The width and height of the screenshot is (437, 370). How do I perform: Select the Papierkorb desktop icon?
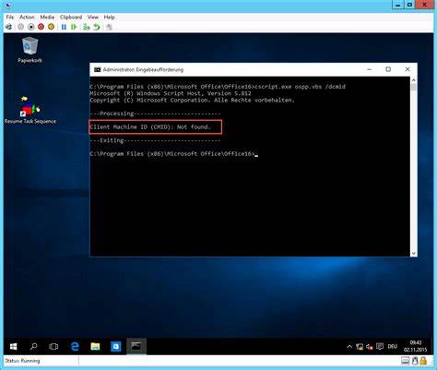30,50
